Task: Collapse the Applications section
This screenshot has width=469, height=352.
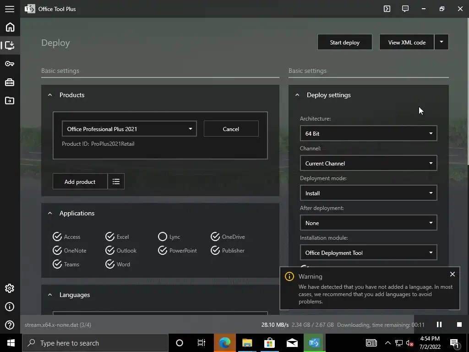Action: pyautogui.click(x=50, y=213)
